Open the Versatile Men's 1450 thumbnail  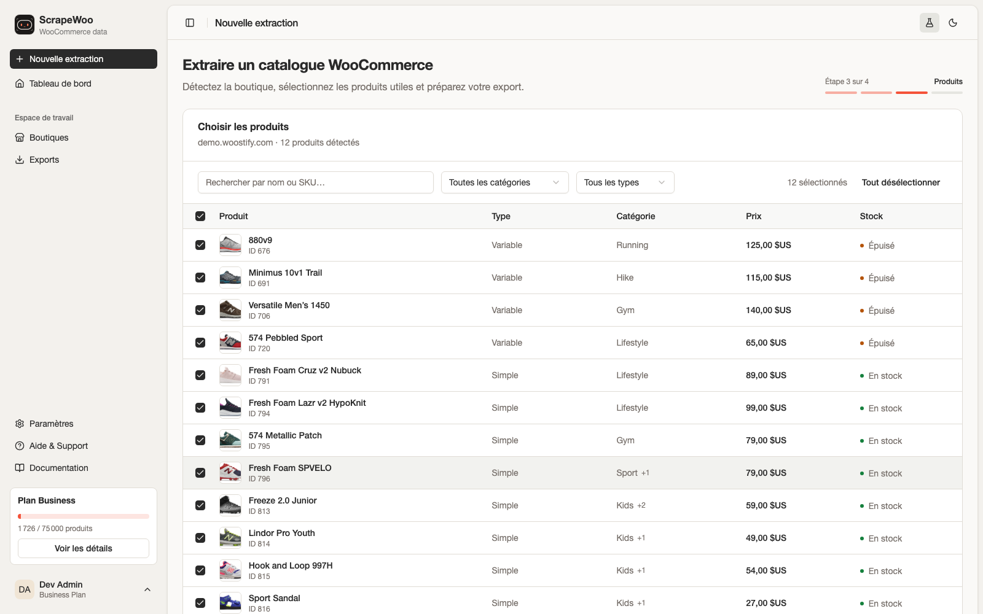tap(230, 310)
